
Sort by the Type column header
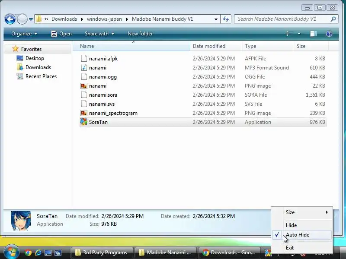[x=268, y=46]
